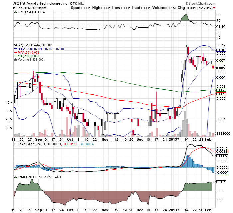Image resolution: width=233 pixels, height=213 pixels.
Task: Click the green MA(200) price tag 0.003
Action: pyautogui.click(x=221, y=90)
